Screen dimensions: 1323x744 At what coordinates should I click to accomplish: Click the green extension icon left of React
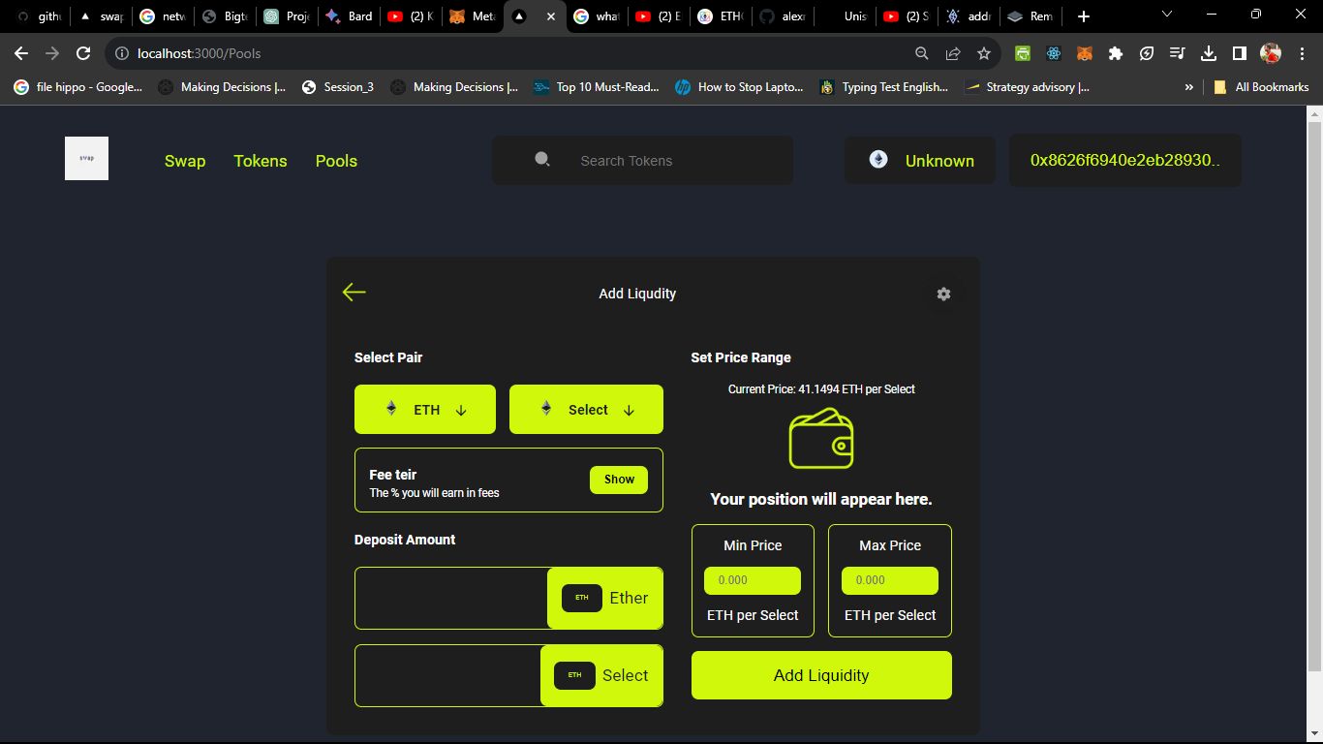click(1023, 53)
